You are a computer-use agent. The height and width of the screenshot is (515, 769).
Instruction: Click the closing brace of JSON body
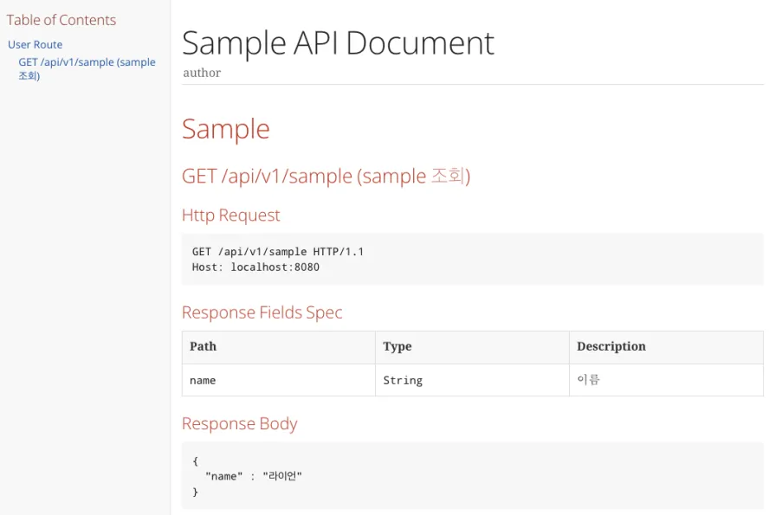195,492
